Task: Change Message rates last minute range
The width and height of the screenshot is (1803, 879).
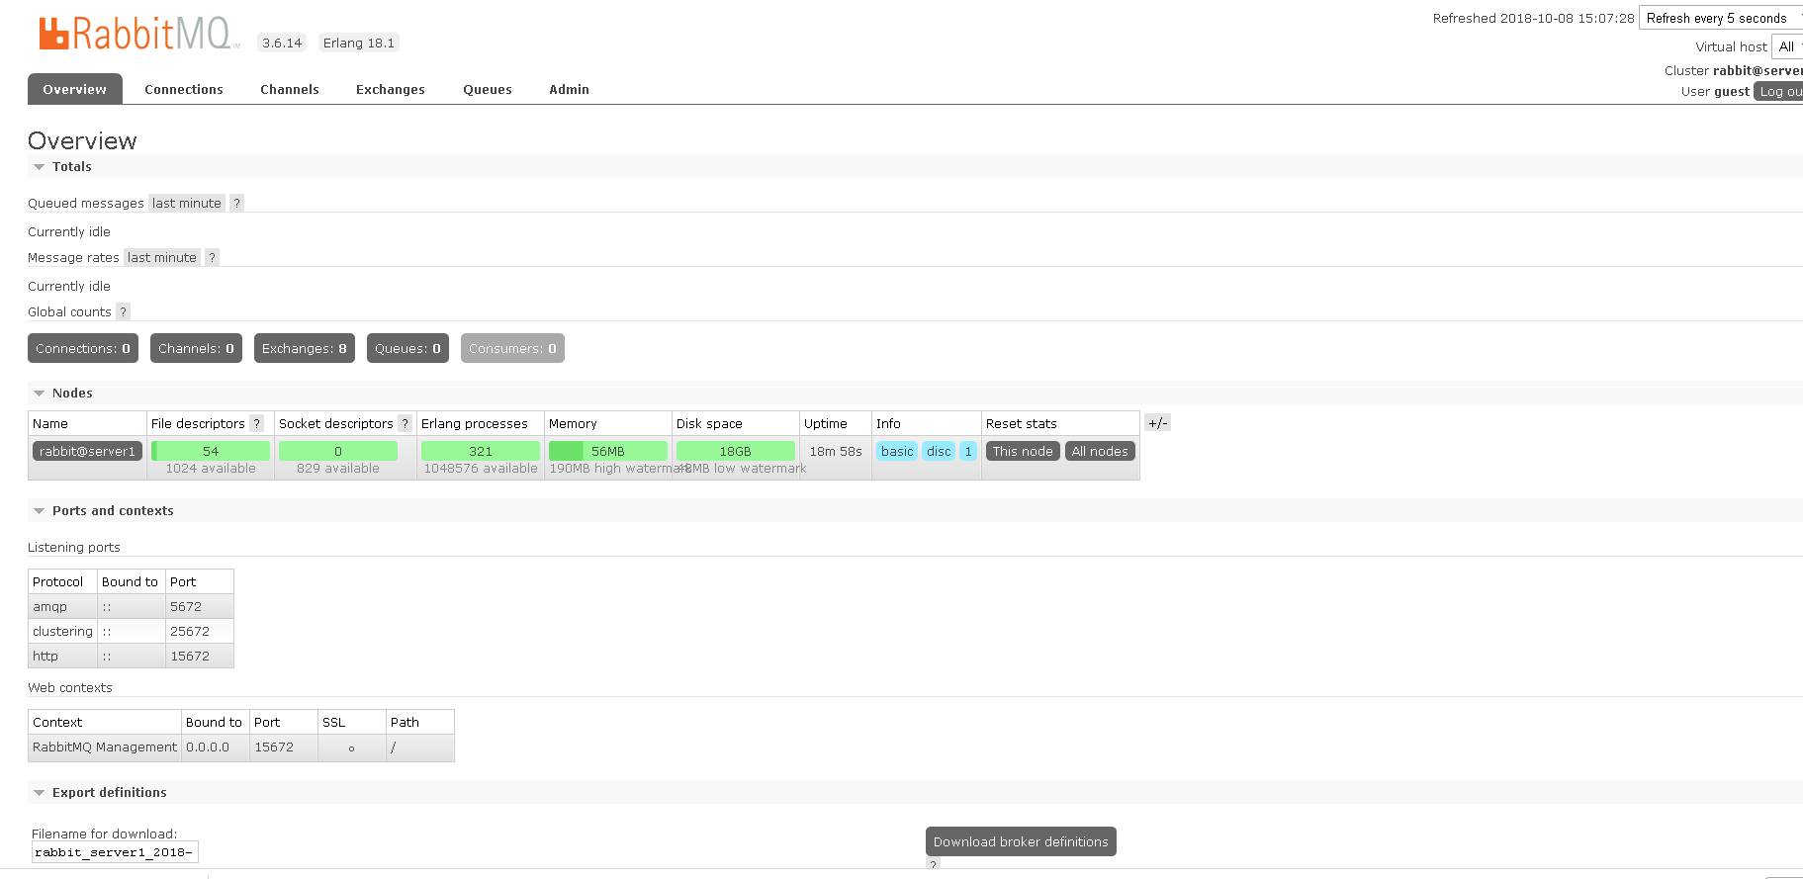Action: (x=162, y=257)
